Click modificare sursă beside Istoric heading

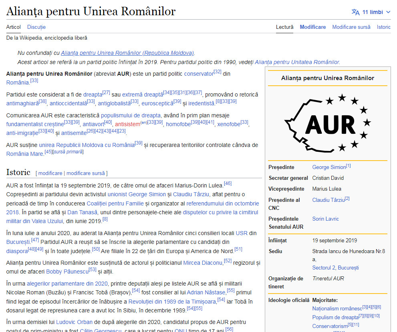pyautogui.click(x=86, y=173)
